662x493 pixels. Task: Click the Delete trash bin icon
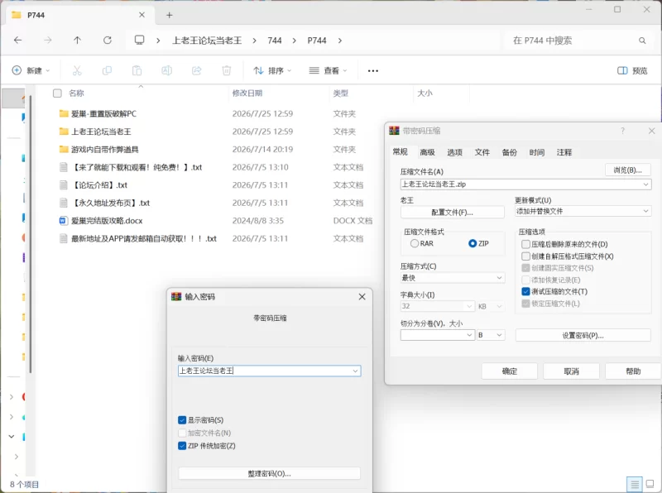227,70
